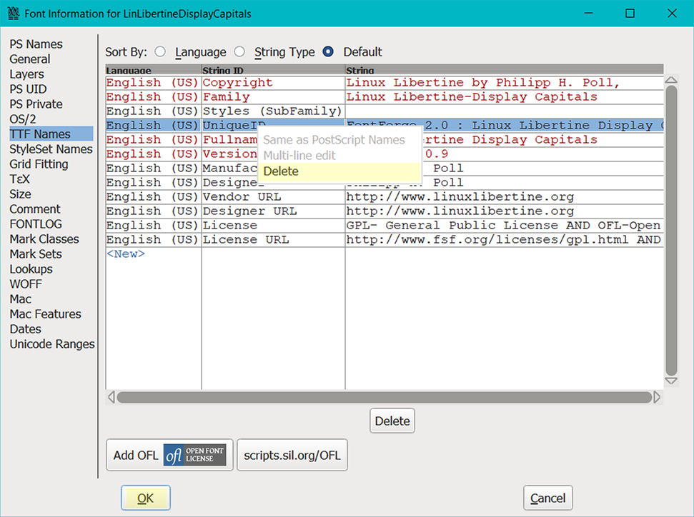Switch to the Layers section
The height and width of the screenshot is (517, 694).
27,74
